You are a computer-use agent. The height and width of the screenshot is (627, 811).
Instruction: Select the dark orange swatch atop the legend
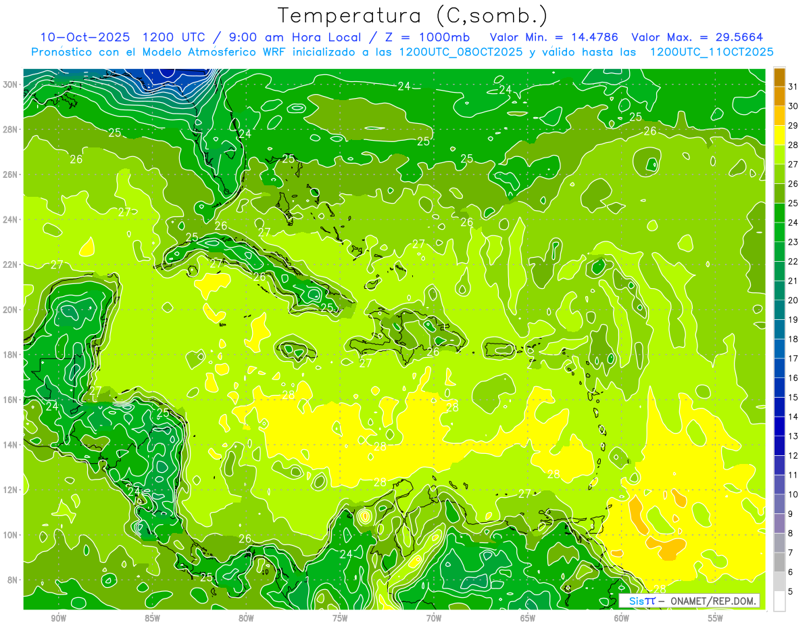click(x=779, y=77)
